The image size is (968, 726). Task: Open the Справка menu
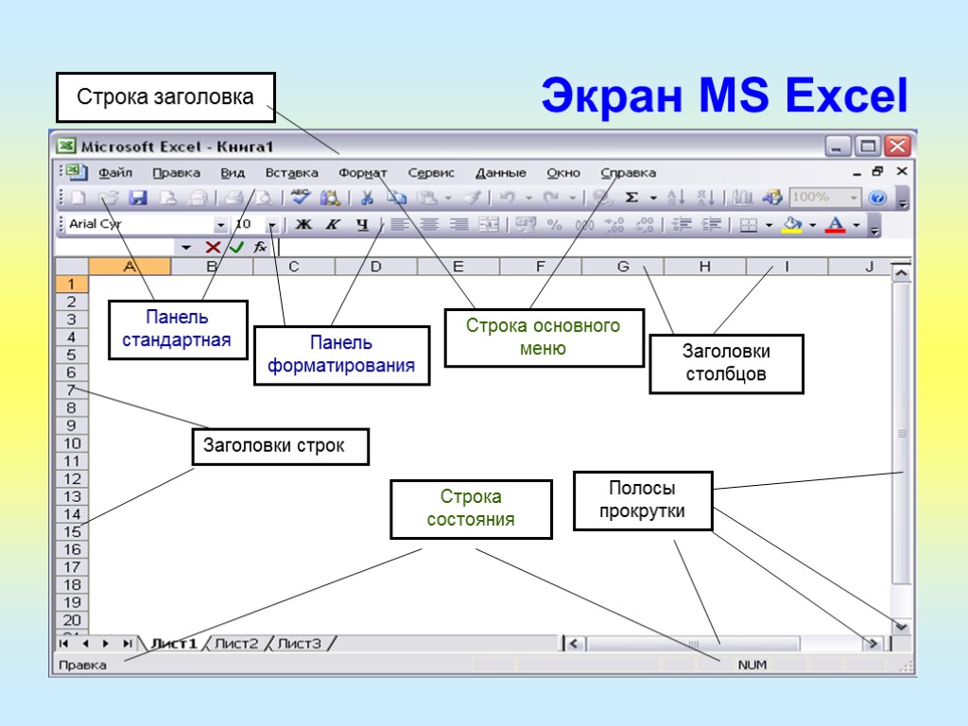(x=629, y=173)
